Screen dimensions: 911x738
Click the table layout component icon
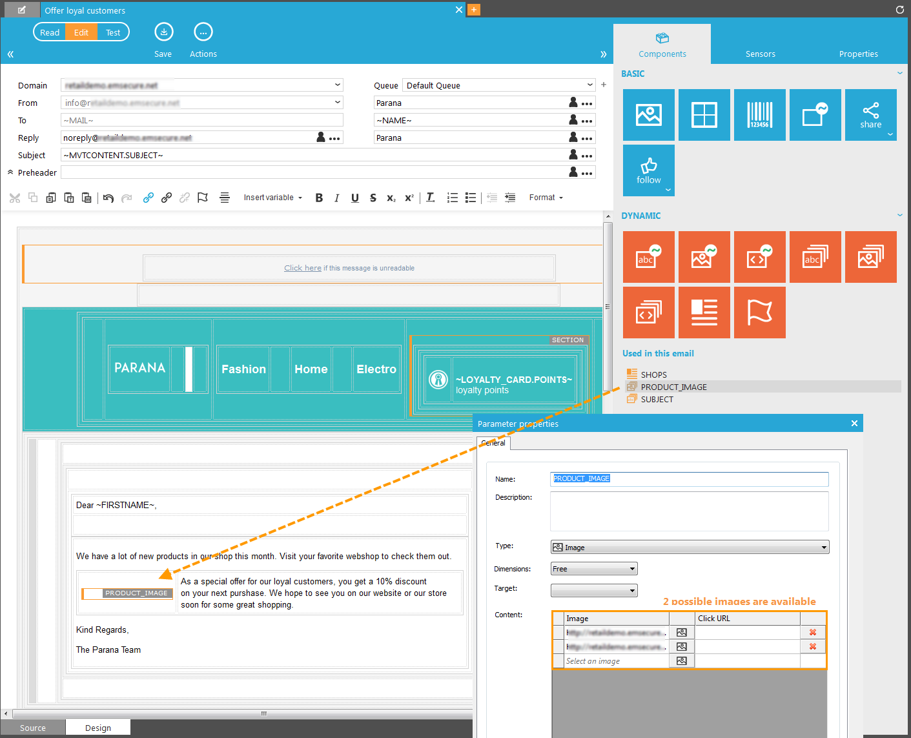point(704,115)
